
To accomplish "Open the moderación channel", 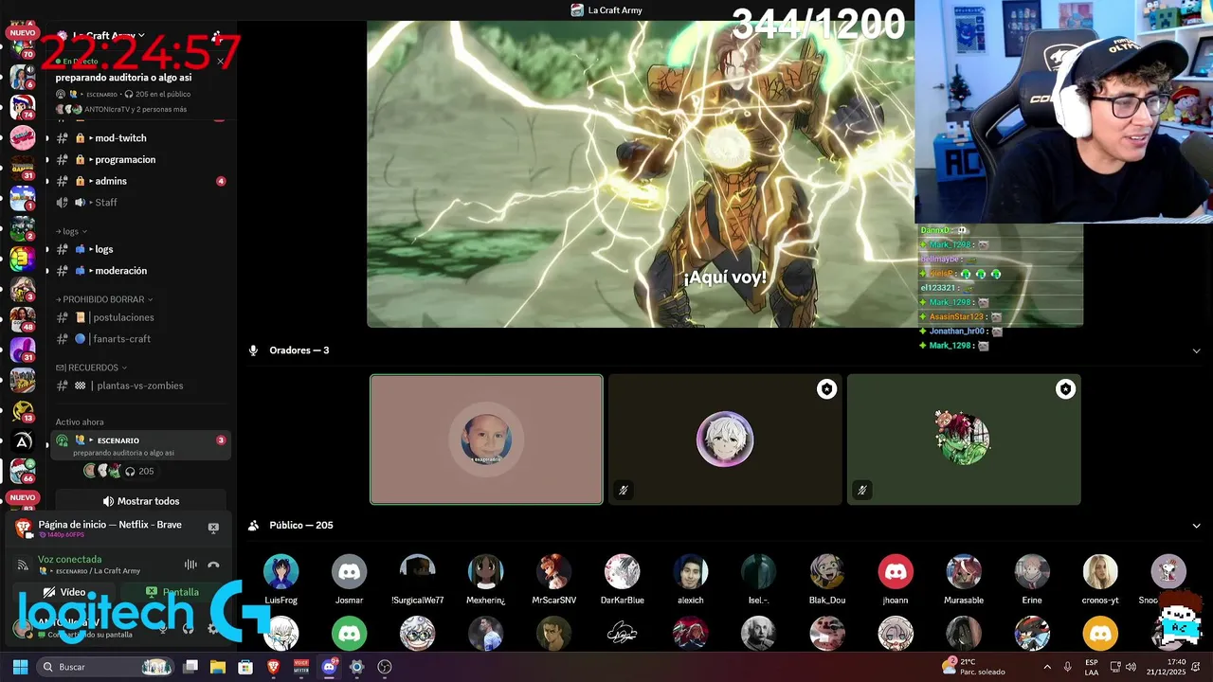I will (x=141, y=271).
